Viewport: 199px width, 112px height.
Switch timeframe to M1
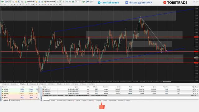pyautogui.click(x=37, y=4)
